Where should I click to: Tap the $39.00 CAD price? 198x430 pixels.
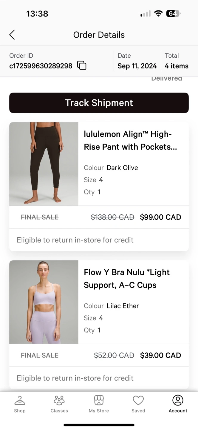pos(160,355)
